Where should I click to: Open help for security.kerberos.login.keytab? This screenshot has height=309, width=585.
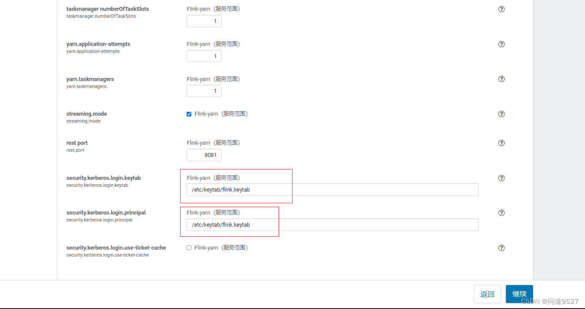(x=501, y=178)
